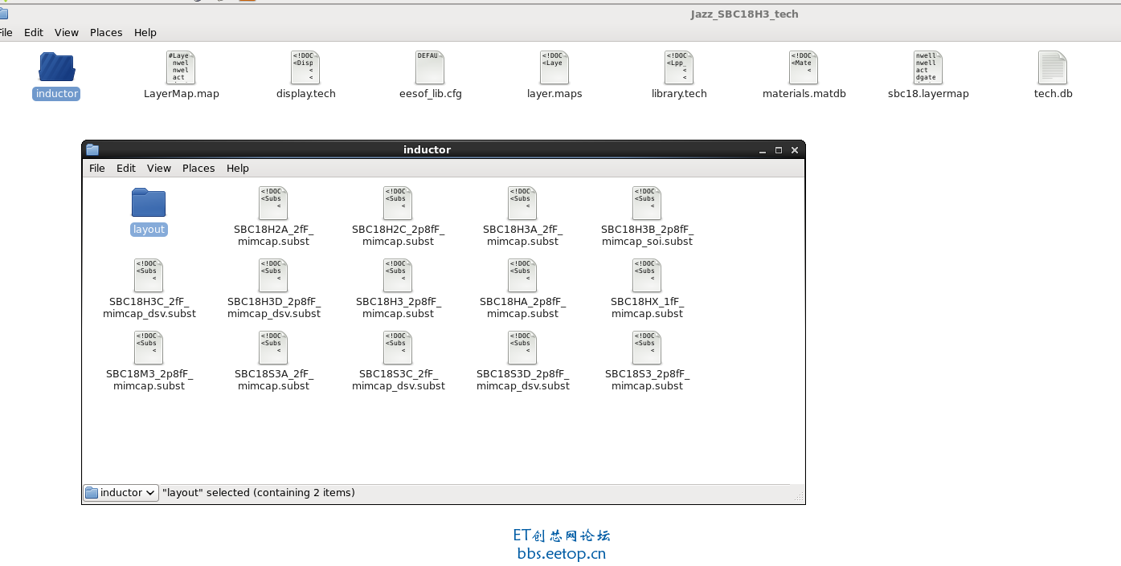This screenshot has width=1121, height=566.
Task: Click the SBC18H2A_2fF_mimcap.subst file icon
Action: coord(273,204)
